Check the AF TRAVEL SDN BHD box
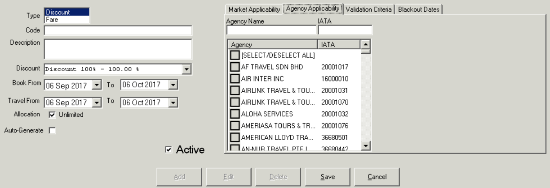Screen dimensions: 550x188 (235, 67)
